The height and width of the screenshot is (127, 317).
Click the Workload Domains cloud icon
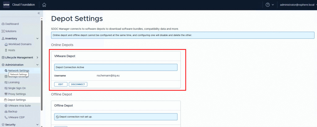6,44
